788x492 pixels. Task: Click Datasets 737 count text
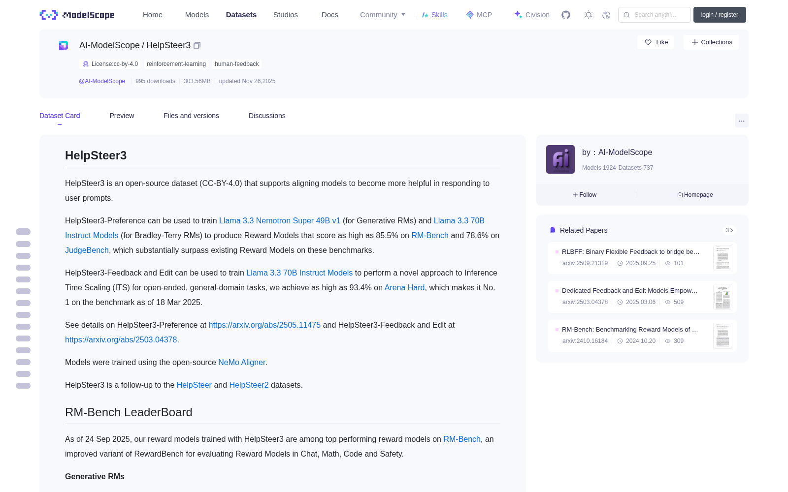[x=636, y=168]
